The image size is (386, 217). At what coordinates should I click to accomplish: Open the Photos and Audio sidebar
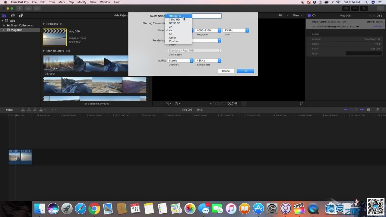[x=12, y=15]
